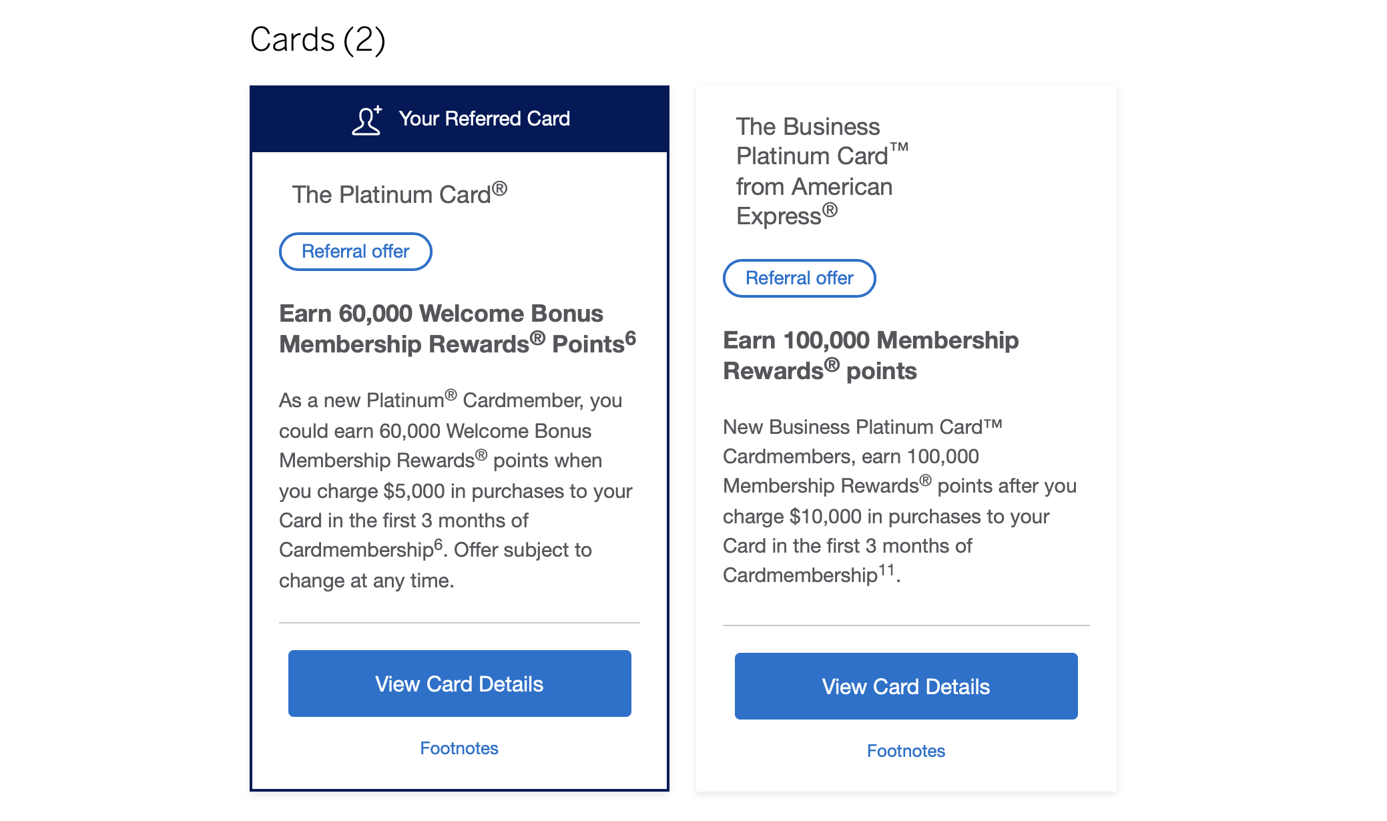Image resolution: width=1387 pixels, height=821 pixels.
Task: Open Footnotes under Business Platinum Card
Action: click(x=906, y=751)
